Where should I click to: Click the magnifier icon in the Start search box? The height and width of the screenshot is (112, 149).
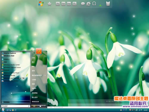click(29, 106)
